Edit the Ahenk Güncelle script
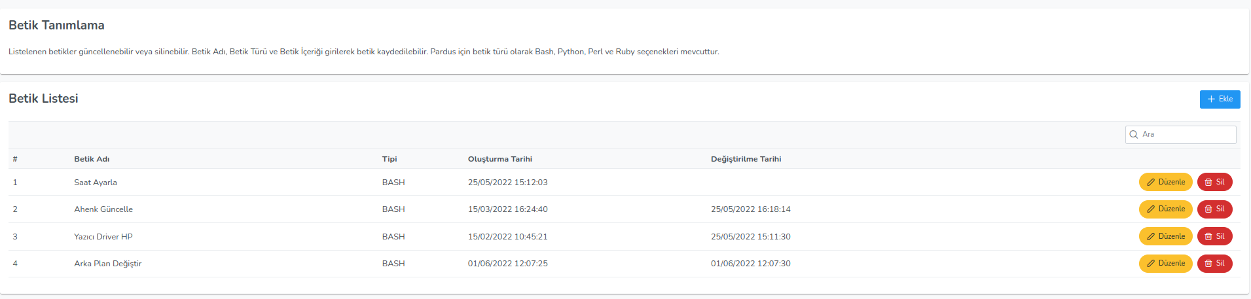Viewport: 1251px width, 299px height. pos(1165,209)
